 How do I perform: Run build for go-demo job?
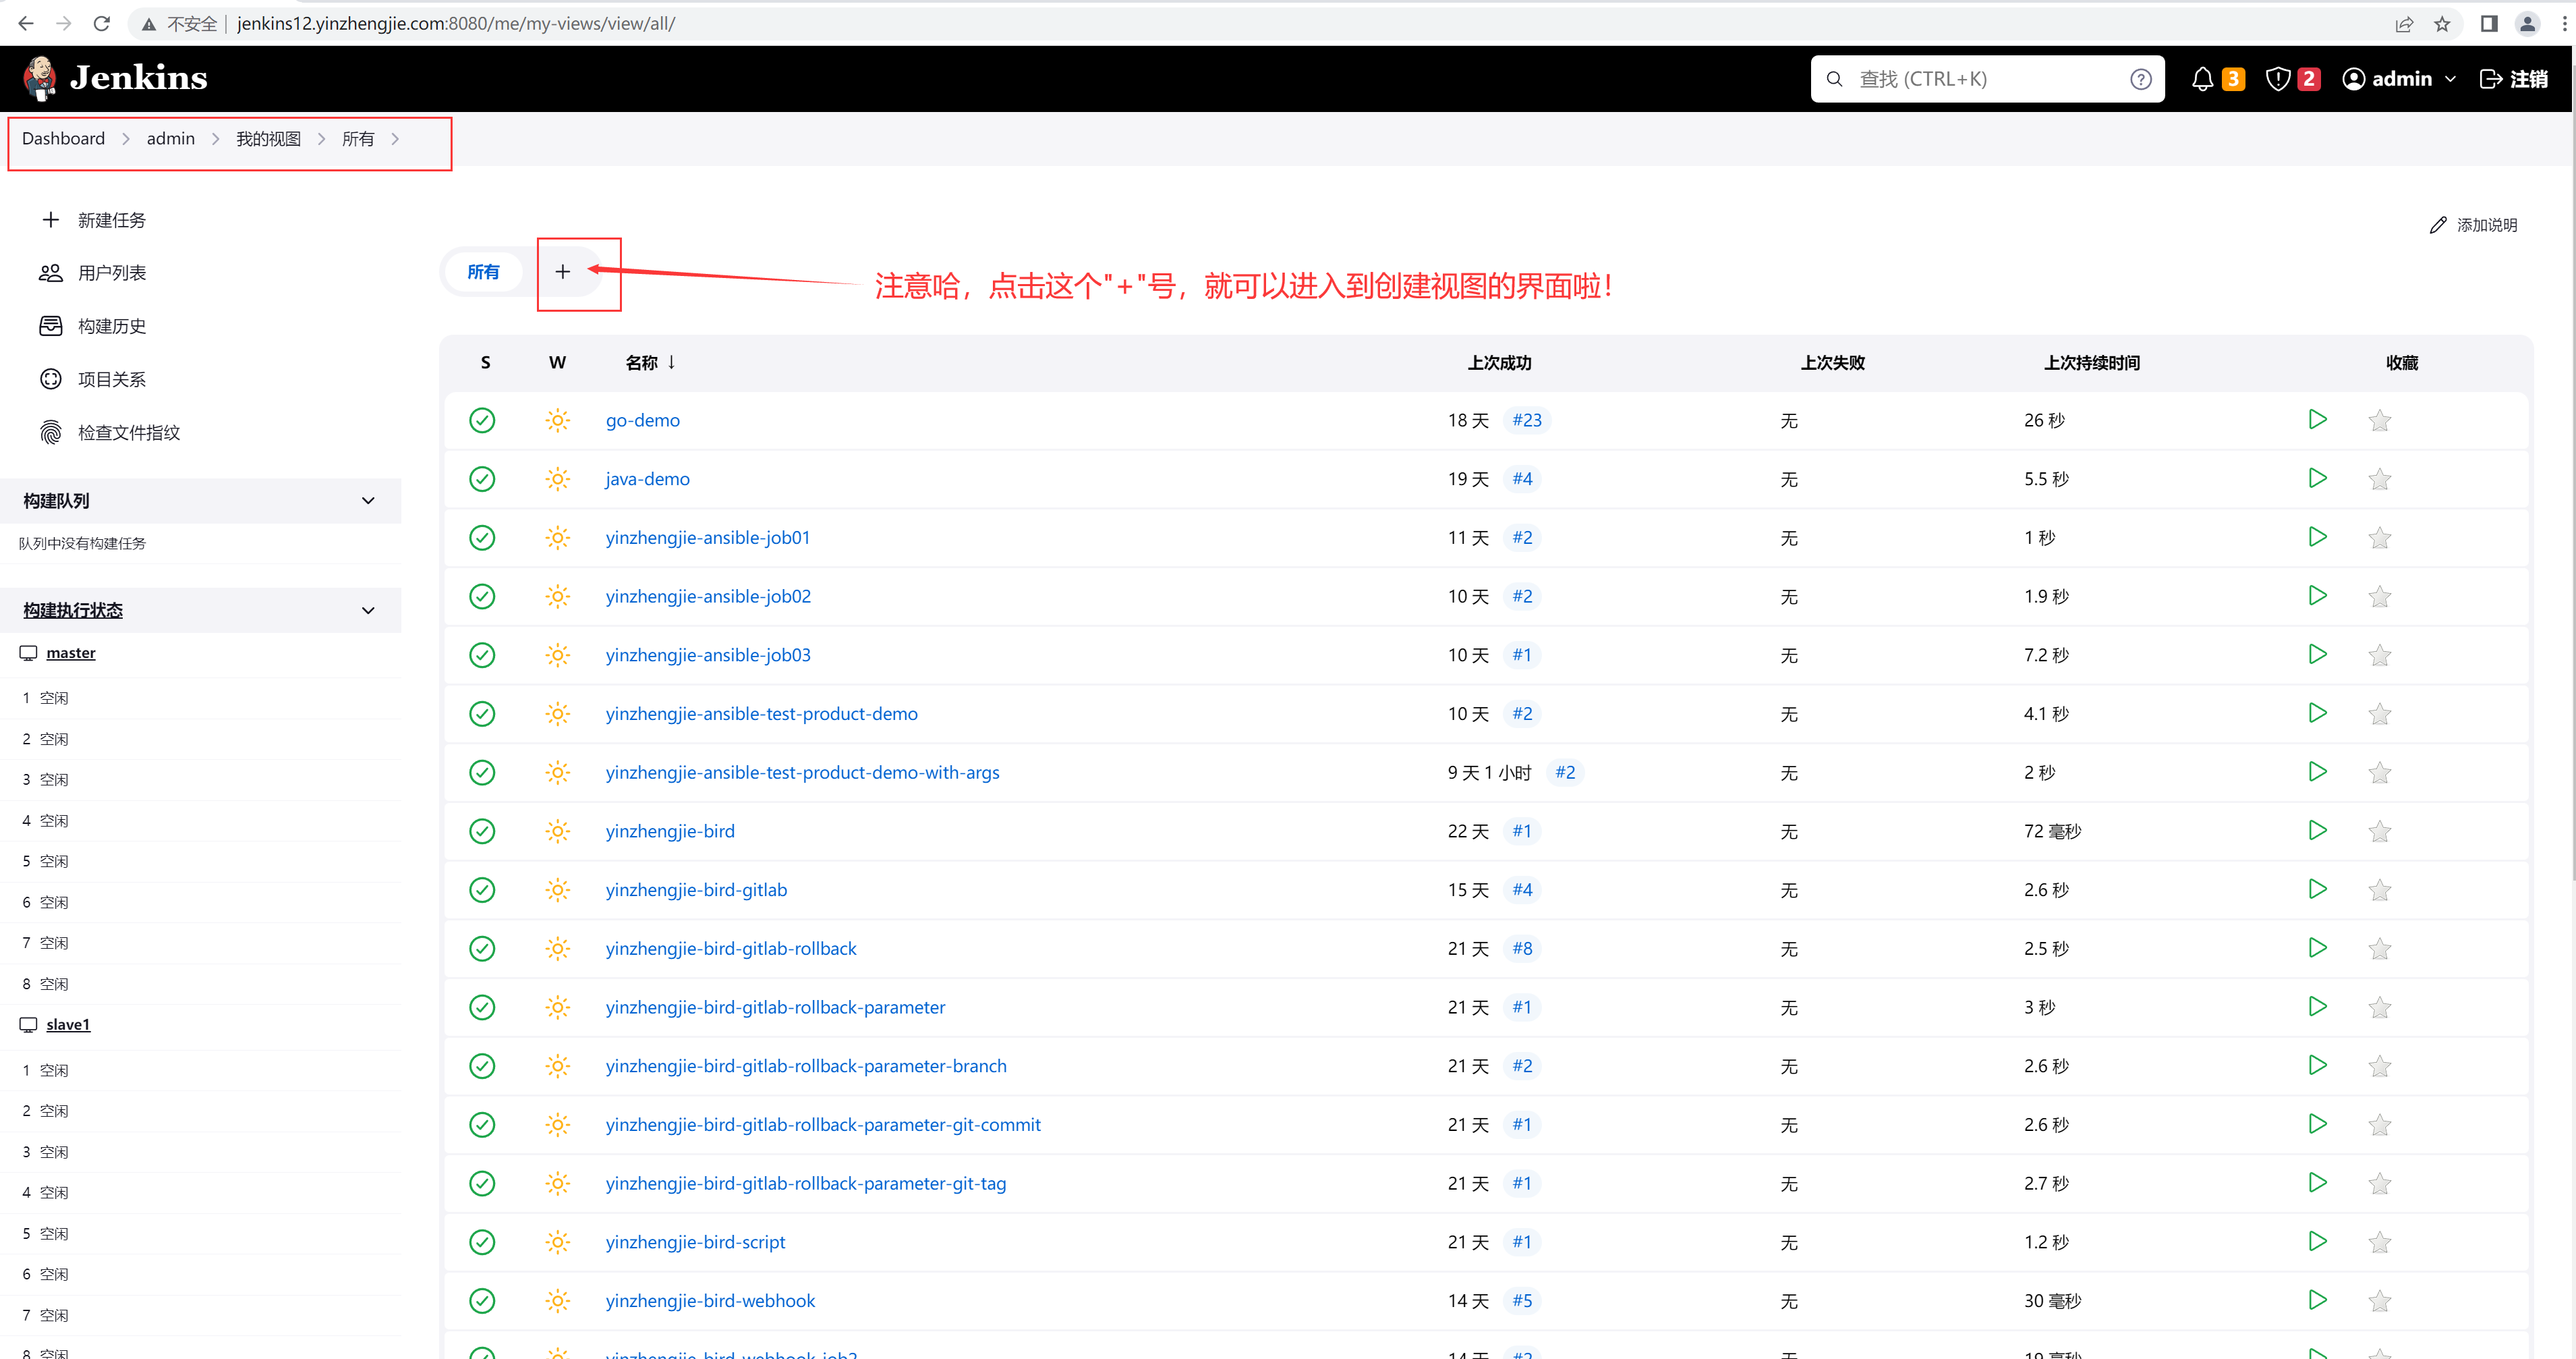(2317, 420)
